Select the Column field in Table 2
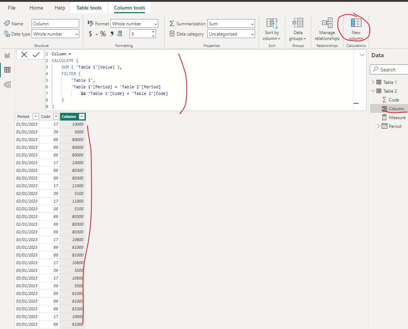The image size is (408, 329). click(396, 108)
